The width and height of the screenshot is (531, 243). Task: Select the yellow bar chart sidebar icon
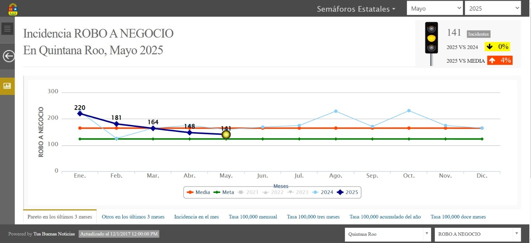tap(7, 86)
